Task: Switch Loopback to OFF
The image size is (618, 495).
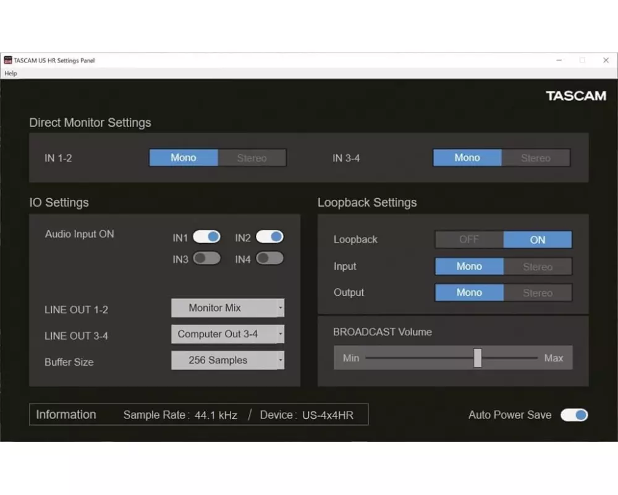Action: pos(469,239)
